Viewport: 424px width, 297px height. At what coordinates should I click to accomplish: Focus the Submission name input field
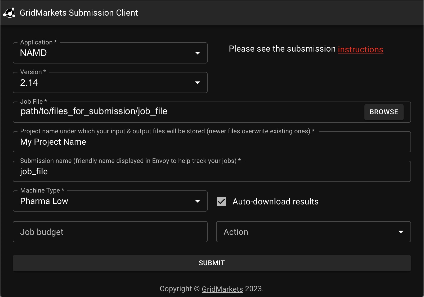pos(212,171)
